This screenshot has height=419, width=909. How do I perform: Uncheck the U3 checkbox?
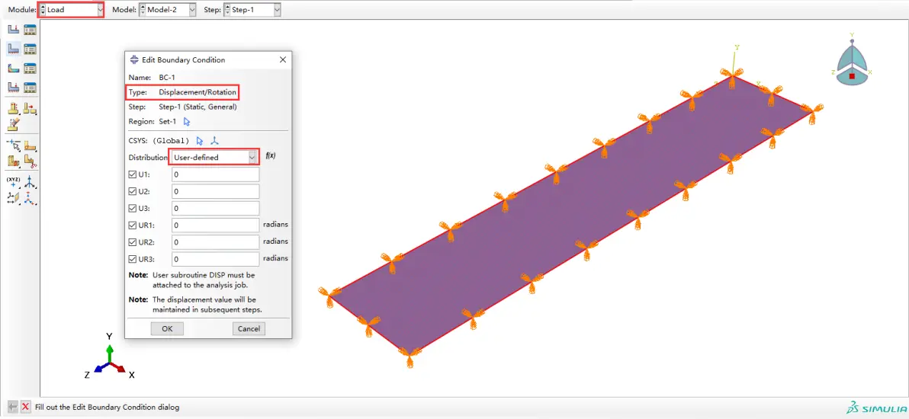(x=132, y=208)
